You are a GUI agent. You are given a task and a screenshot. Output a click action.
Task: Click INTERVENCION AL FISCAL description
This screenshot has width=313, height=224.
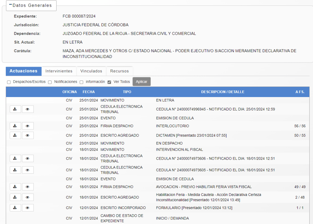tap(179, 150)
